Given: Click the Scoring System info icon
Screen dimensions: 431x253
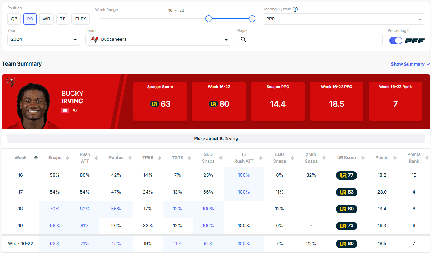Looking at the screenshot, I should (295, 9).
